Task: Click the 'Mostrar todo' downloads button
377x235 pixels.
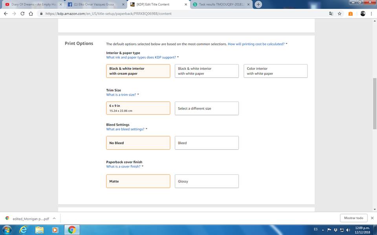Action: (x=353, y=218)
